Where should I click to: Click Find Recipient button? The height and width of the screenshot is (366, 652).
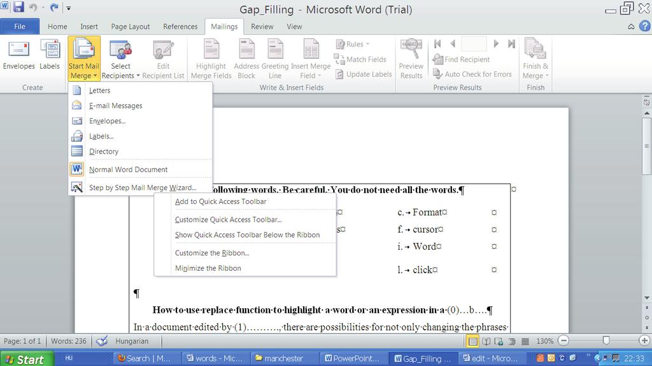coord(461,59)
